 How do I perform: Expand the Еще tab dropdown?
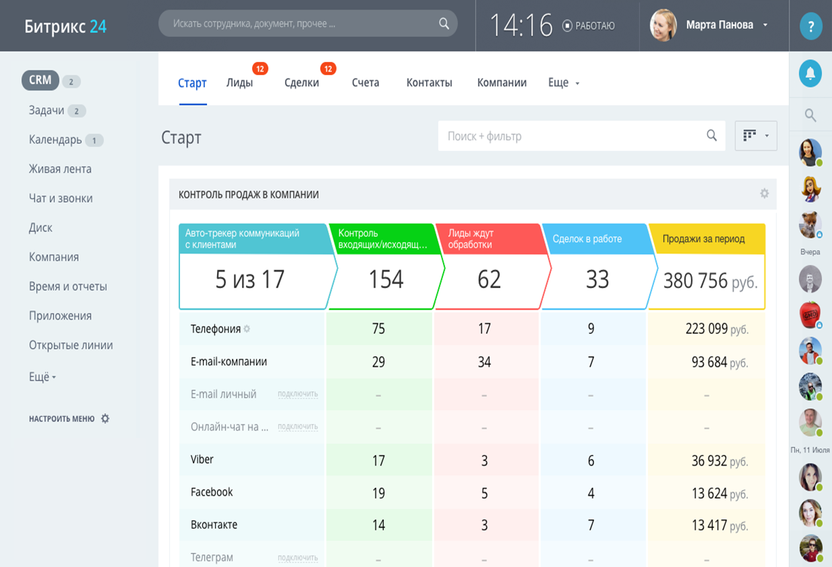point(563,83)
